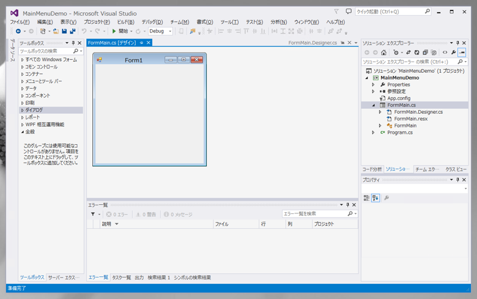The image size is (477, 299).
Task: Open the Build menu
Action: (x=125, y=22)
